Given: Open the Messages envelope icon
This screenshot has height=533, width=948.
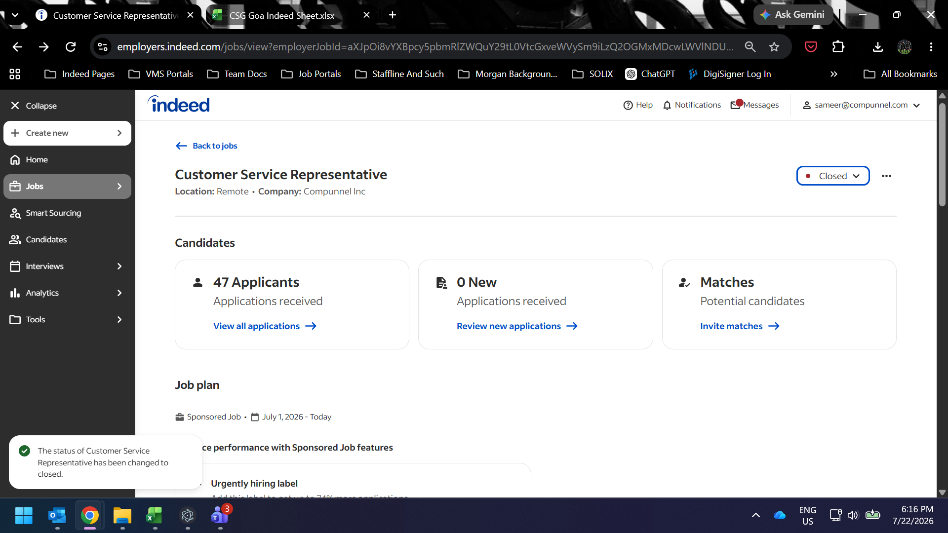Looking at the screenshot, I should pyautogui.click(x=735, y=105).
